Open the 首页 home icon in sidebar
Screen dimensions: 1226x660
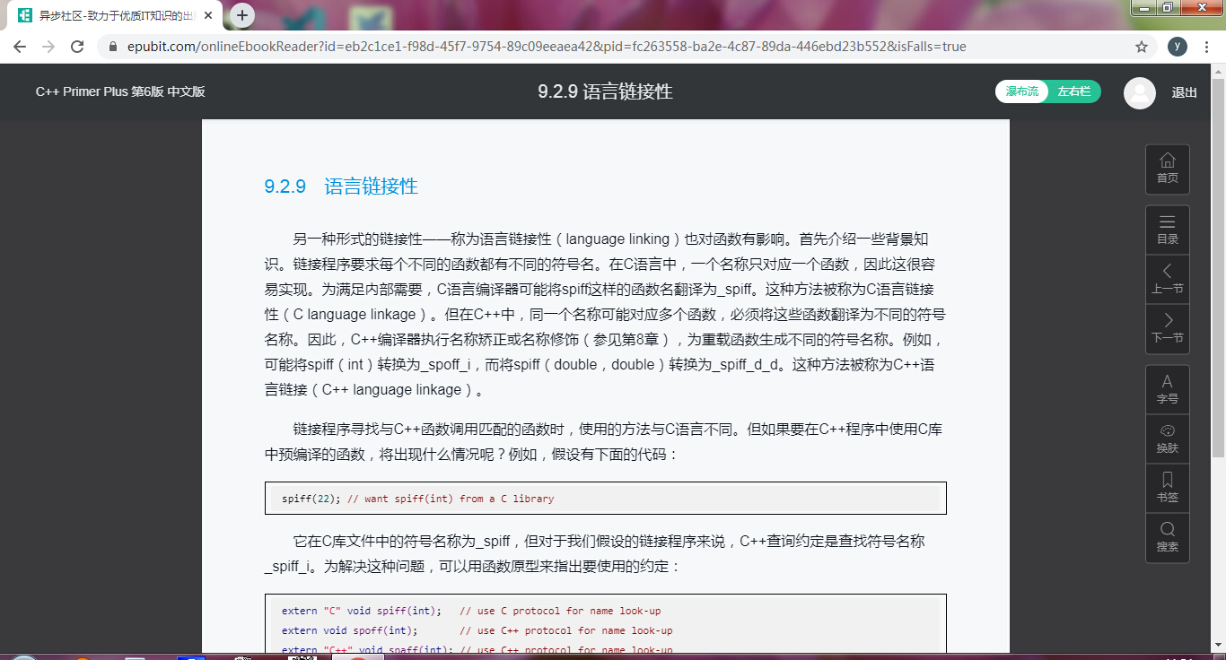1167,169
